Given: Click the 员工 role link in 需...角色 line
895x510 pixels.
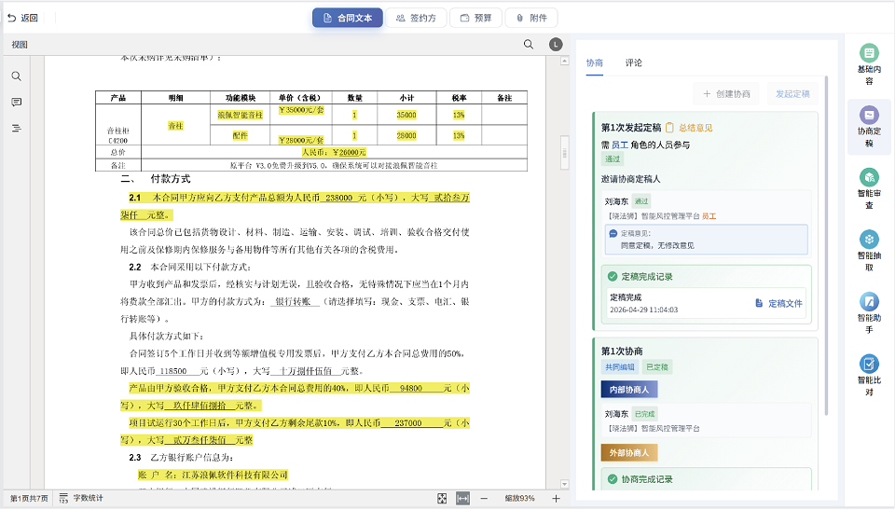Looking at the screenshot, I should click(619, 145).
